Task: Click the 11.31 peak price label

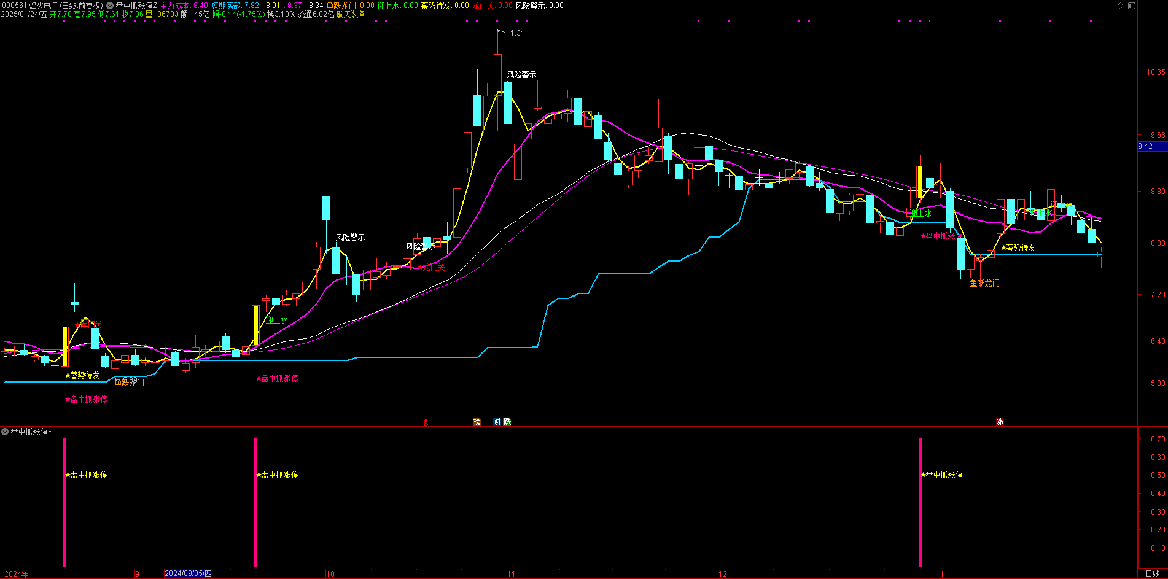Action: click(x=515, y=33)
